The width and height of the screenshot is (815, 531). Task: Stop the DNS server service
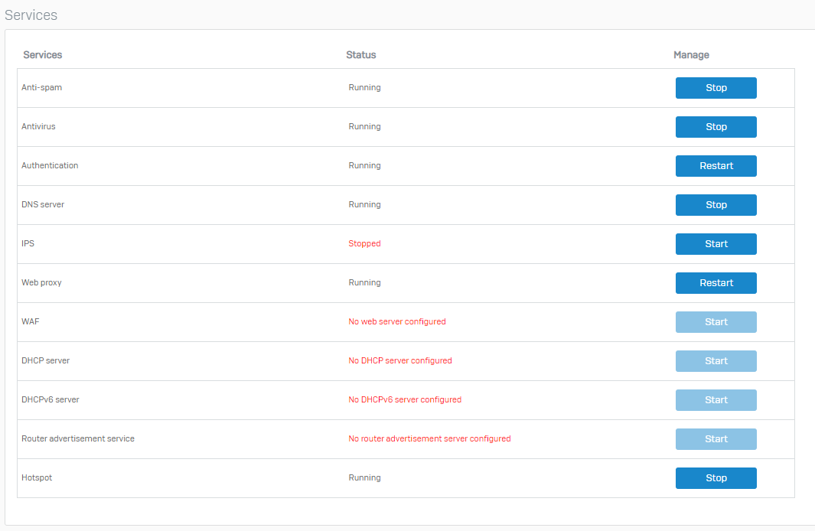pos(716,205)
